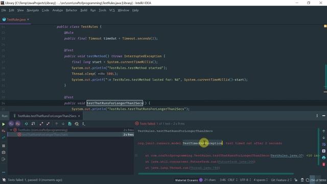Toggle scroll to end of console
The width and height of the screenshot is (327, 184).
pos(323,151)
